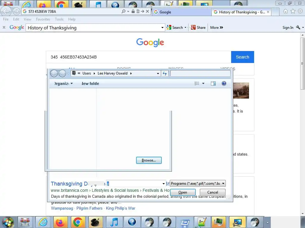This screenshot has width=305, height=228.
Task: Launch Internet Explorer from the taskbar
Action: click(x=43, y=222)
